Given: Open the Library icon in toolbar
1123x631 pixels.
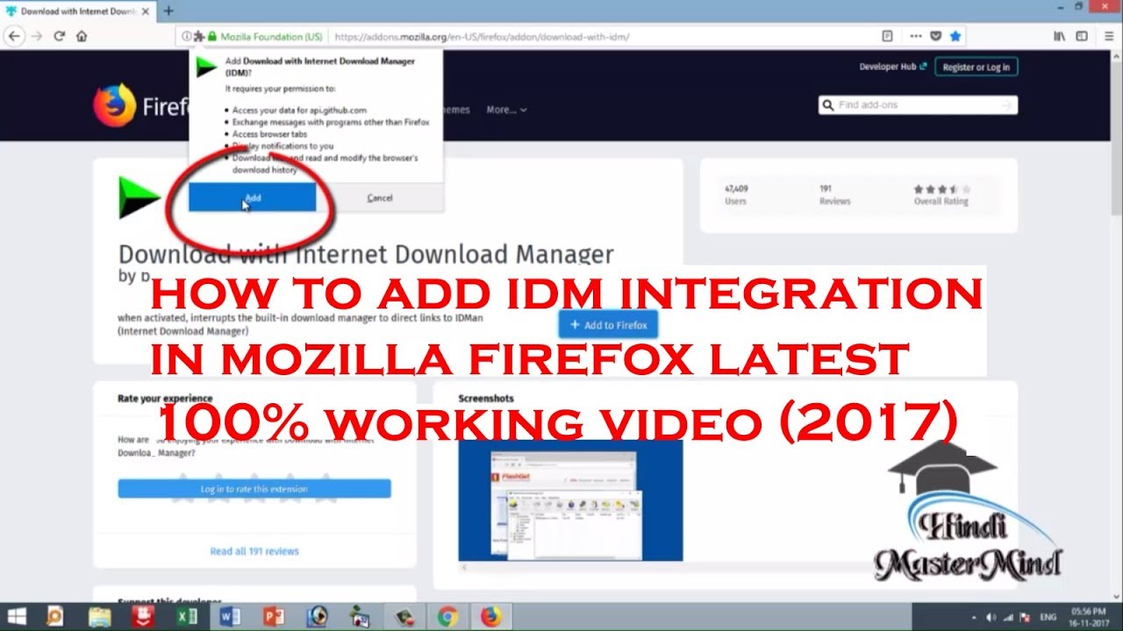Looking at the screenshot, I should [x=1059, y=36].
